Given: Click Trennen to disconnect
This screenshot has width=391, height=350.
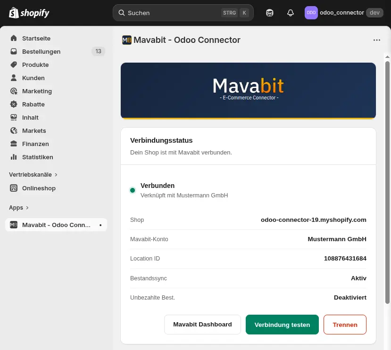Looking at the screenshot, I should [x=345, y=324].
